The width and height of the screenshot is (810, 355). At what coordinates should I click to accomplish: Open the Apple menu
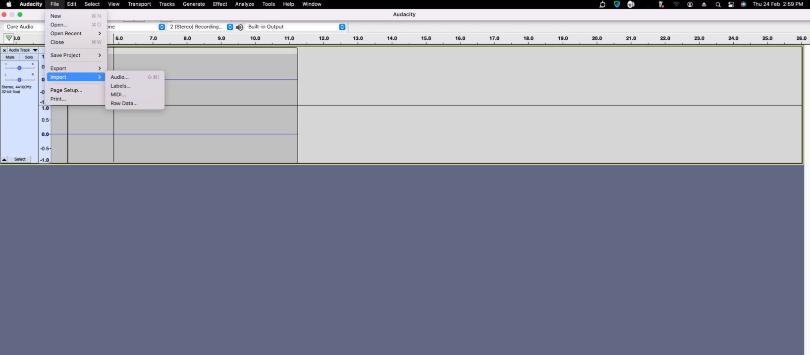pos(9,4)
